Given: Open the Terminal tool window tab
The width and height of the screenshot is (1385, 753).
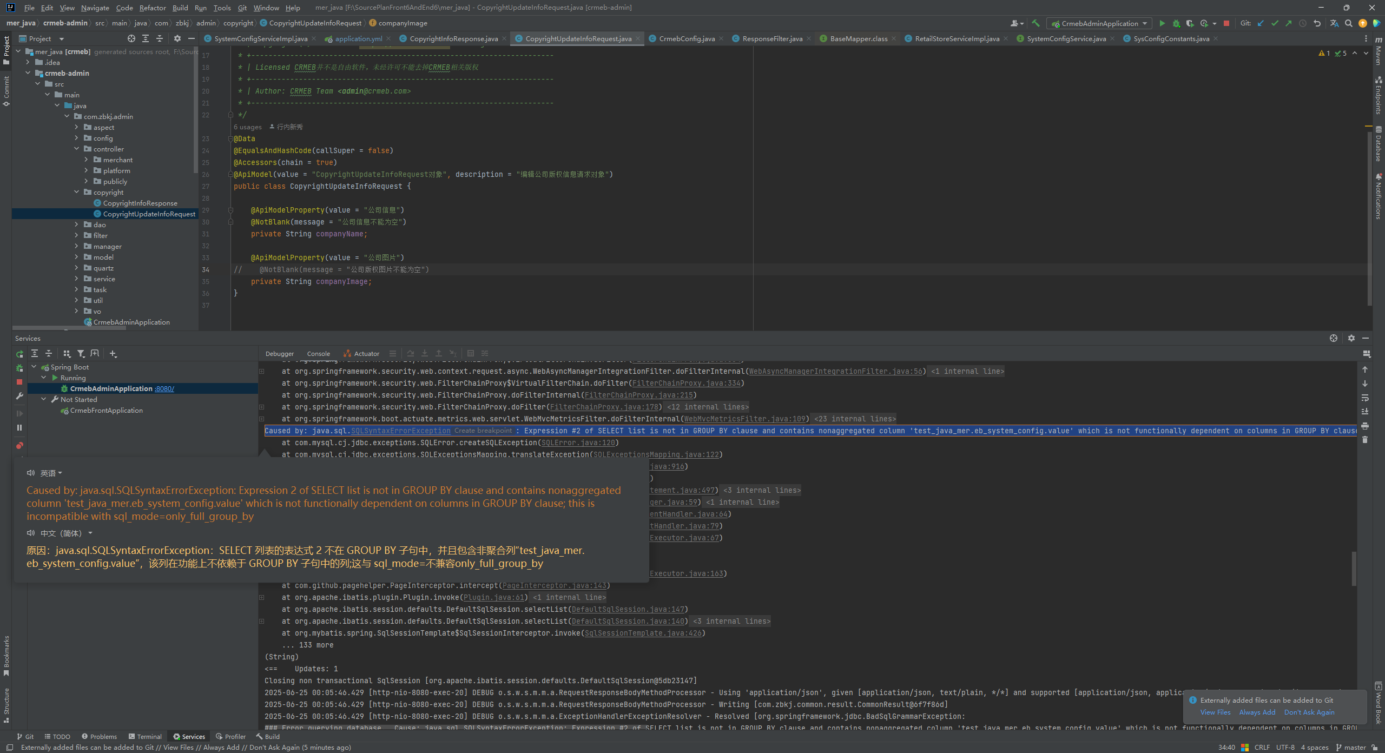Looking at the screenshot, I should (x=145, y=736).
